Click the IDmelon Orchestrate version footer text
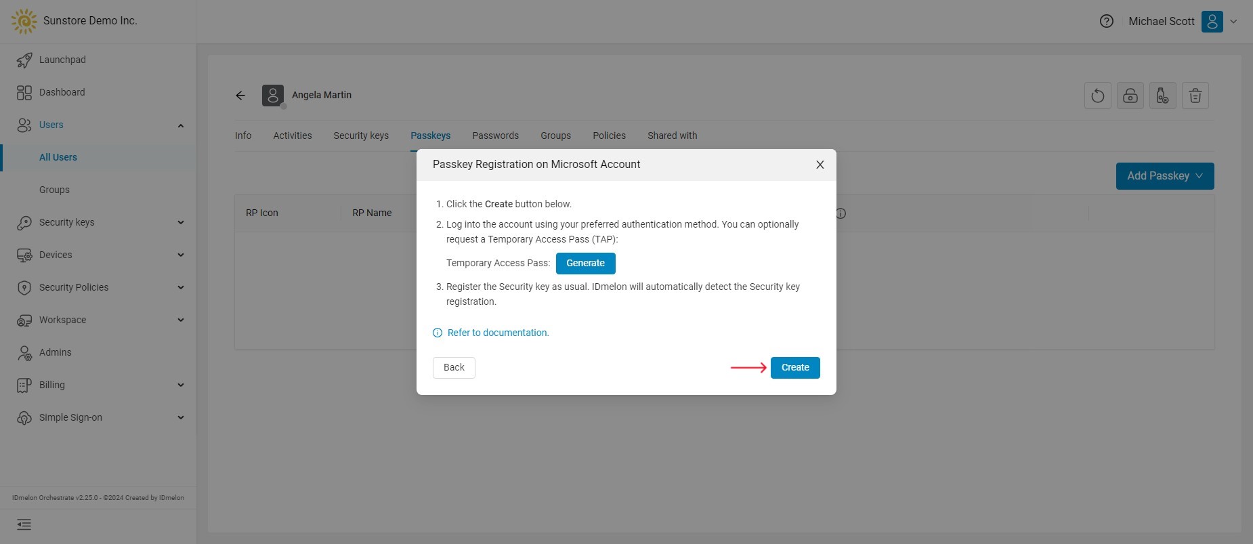 (x=98, y=498)
